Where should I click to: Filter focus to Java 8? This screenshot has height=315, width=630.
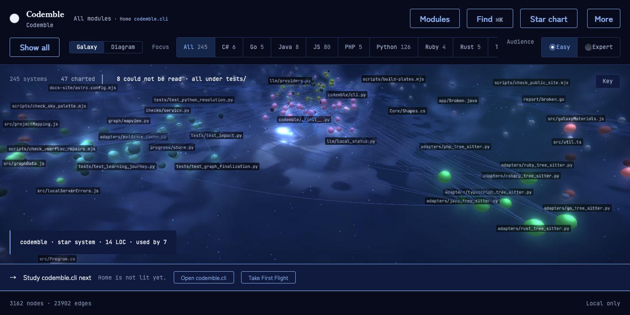tap(288, 47)
